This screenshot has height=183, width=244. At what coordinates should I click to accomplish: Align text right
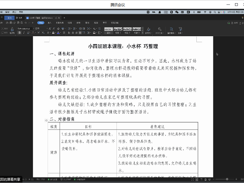(76, 33)
